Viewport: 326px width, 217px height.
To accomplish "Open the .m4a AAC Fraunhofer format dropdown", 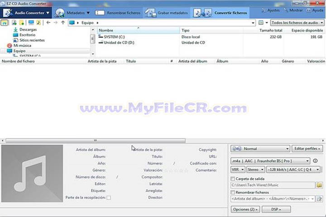I will click(270, 161).
